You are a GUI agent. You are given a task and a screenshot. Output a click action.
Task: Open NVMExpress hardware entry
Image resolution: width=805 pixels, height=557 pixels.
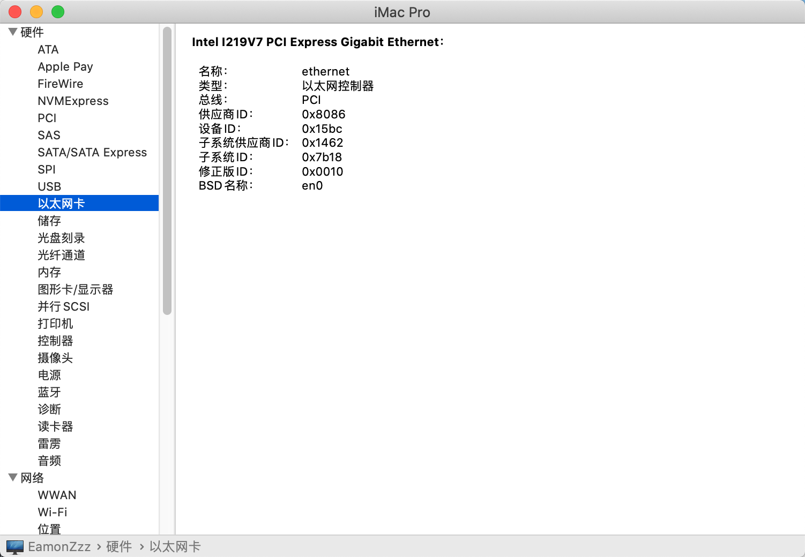pos(73,101)
